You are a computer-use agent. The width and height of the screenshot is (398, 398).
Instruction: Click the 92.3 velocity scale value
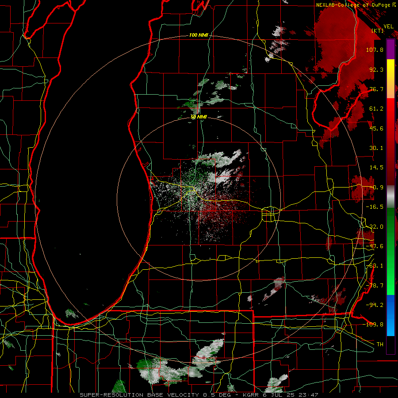[376, 69]
